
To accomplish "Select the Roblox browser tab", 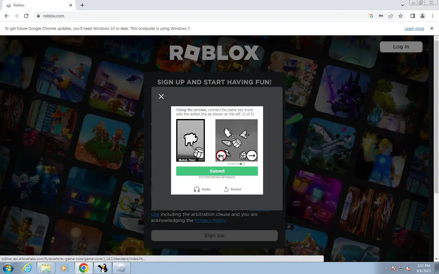I will point(38,5).
